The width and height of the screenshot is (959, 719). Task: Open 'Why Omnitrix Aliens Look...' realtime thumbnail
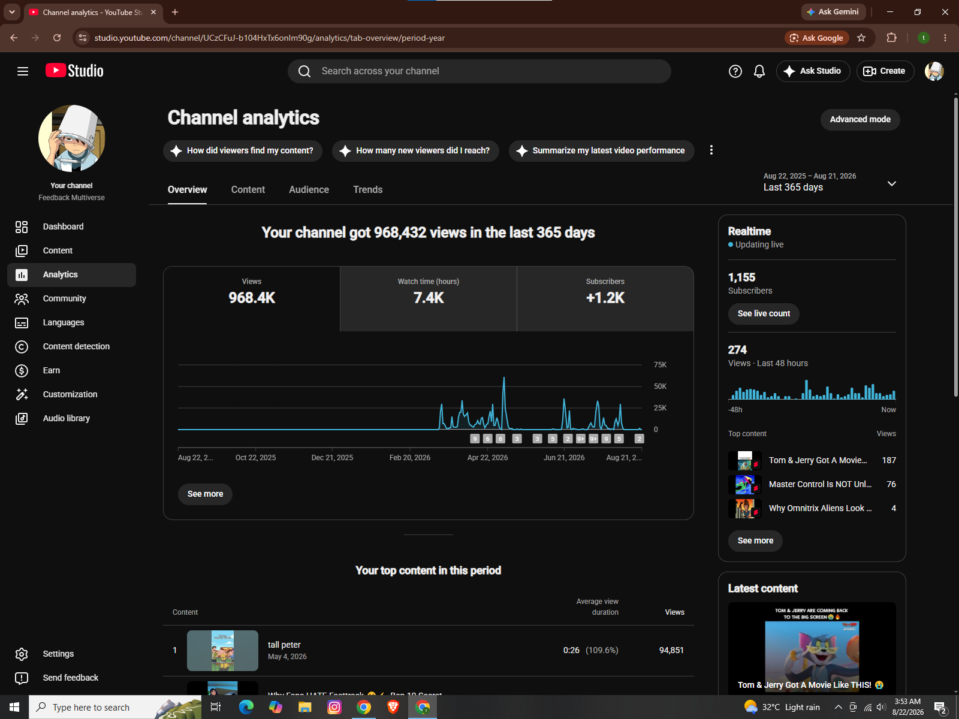[745, 508]
